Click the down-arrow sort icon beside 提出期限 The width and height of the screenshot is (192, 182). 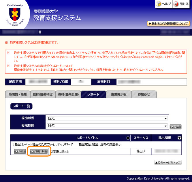[x=179, y=138]
